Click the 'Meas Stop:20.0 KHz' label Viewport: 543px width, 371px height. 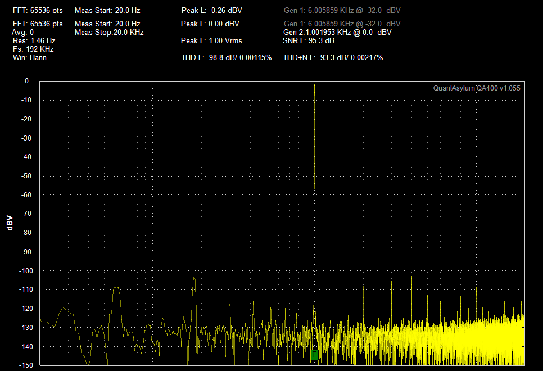pos(109,33)
